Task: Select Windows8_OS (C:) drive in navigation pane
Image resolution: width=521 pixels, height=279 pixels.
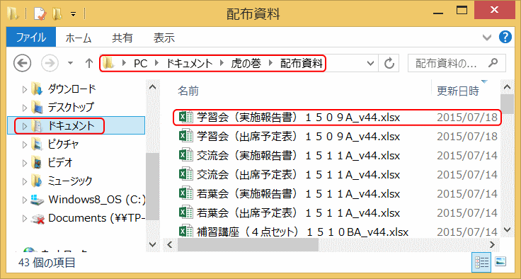Action: 97,200
